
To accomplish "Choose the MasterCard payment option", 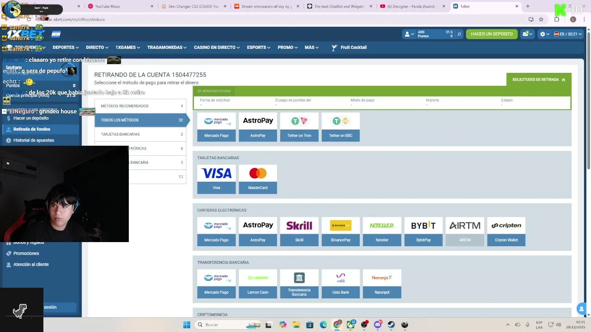I will pos(258,179).
